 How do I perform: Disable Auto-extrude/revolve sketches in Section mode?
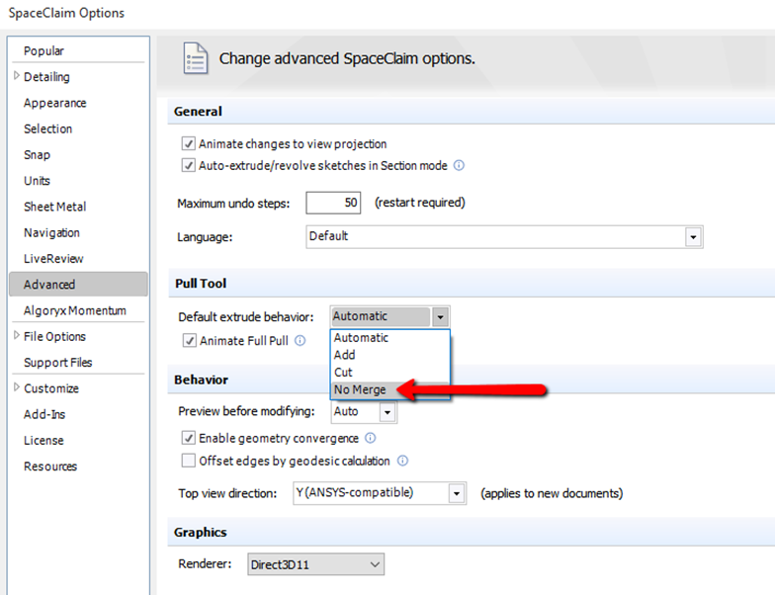click(189, 166)
